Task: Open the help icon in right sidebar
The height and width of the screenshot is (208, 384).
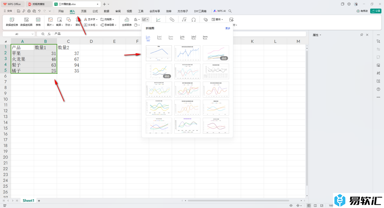Action: 378,89
